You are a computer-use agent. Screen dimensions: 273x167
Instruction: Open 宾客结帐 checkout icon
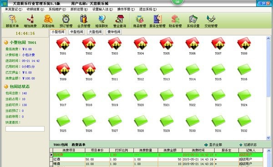[48, 21]
